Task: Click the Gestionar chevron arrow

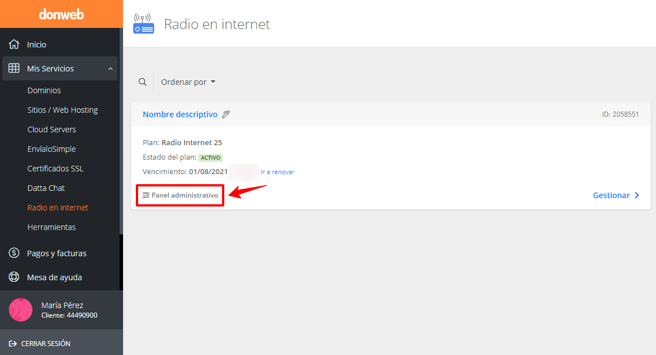Action: pos(637,195)
